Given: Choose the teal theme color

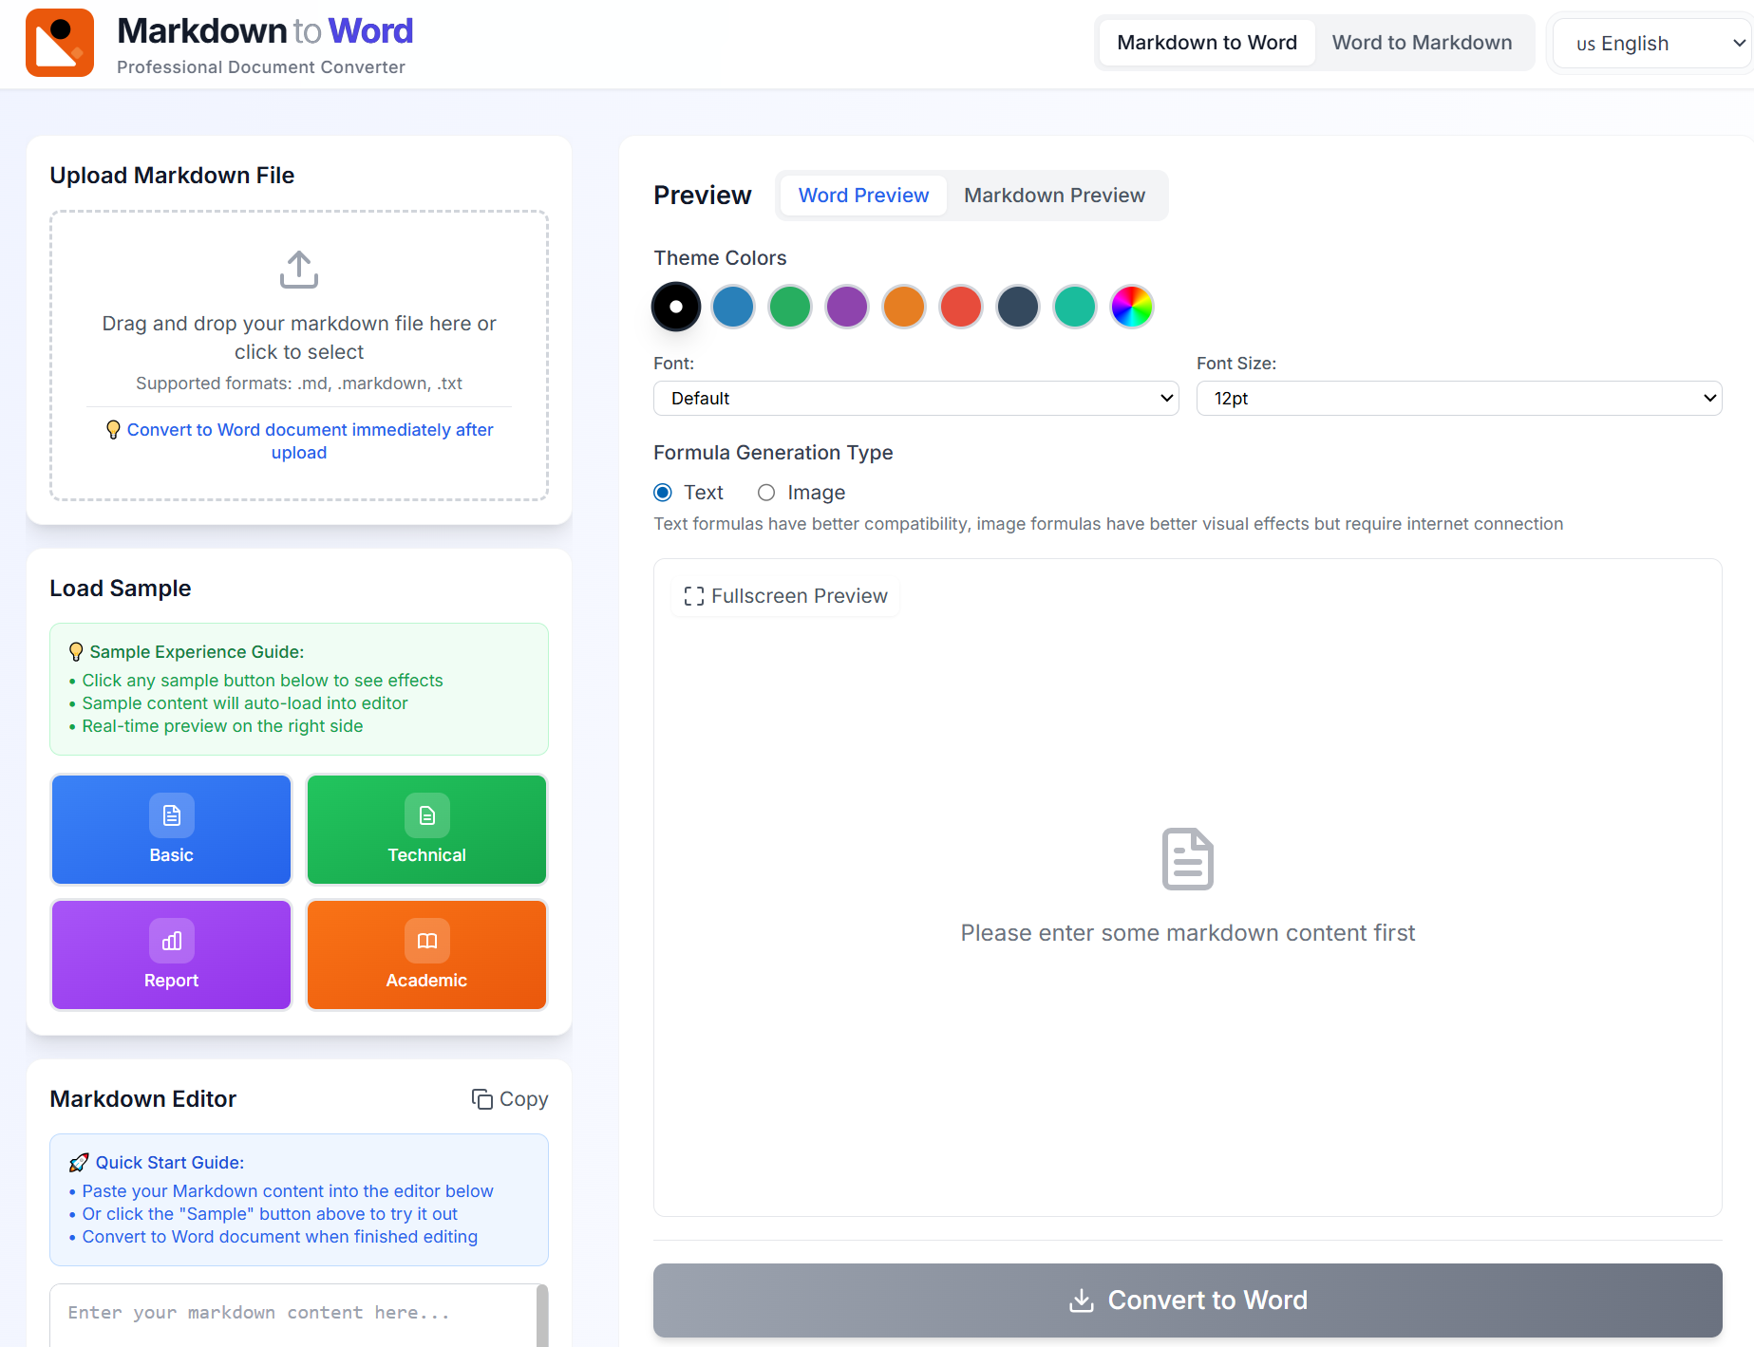Looking at the screenshot, I should (1075, 307).
